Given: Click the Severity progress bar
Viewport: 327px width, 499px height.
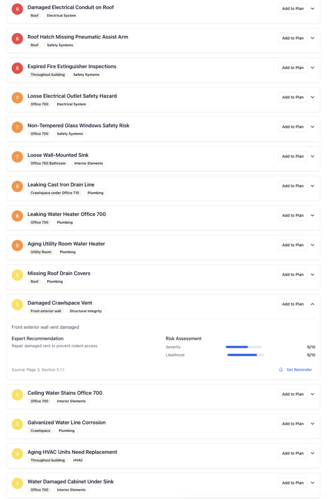Looking at the screenshot, I should pyautogui.click(x=244, y=347).
